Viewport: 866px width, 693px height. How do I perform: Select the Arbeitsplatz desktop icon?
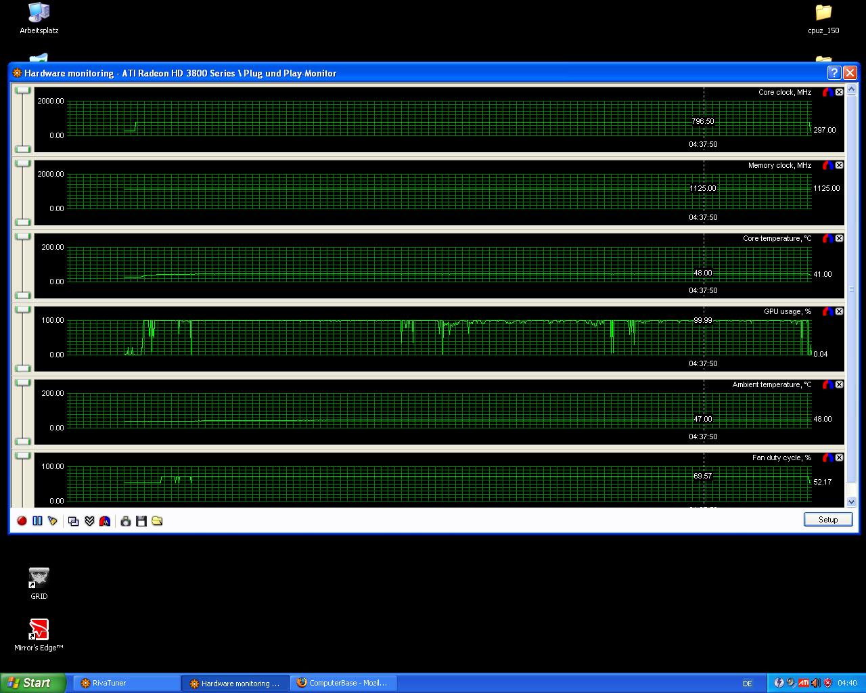click(x=39, y=18)
